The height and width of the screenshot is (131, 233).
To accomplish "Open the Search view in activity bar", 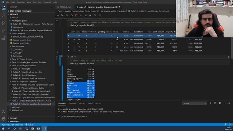I will tap(3, 15).
